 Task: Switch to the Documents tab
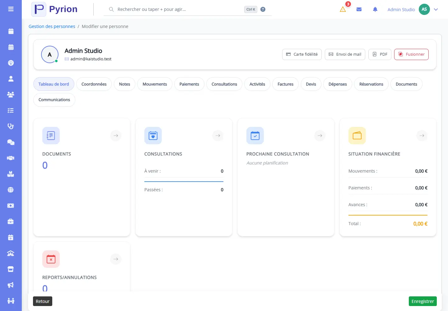pyautogui.click(x=406, y=84)
